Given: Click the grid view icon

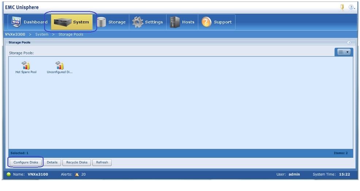Looking at the screenshot, I should [x=341, y=52].
